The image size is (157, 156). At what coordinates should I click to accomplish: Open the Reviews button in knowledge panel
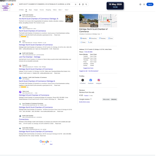[x=102, y=38]
